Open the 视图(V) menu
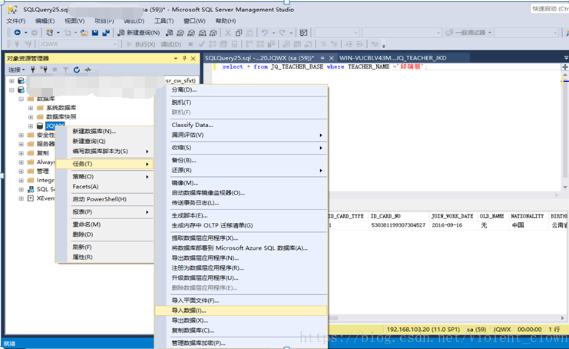 click(x=74, y=21)
